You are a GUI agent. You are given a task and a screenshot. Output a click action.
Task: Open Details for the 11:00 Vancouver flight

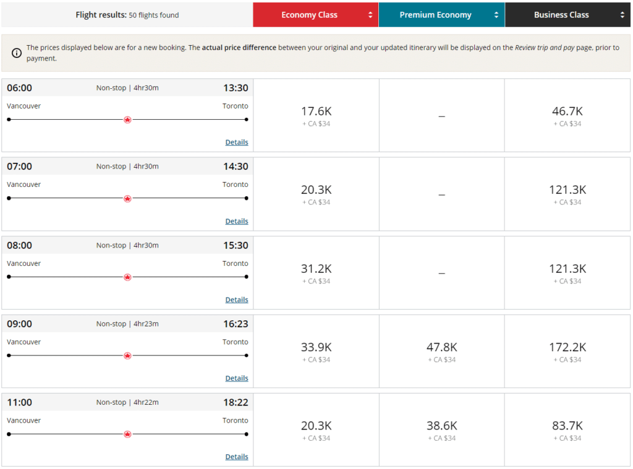click(237, 457)
